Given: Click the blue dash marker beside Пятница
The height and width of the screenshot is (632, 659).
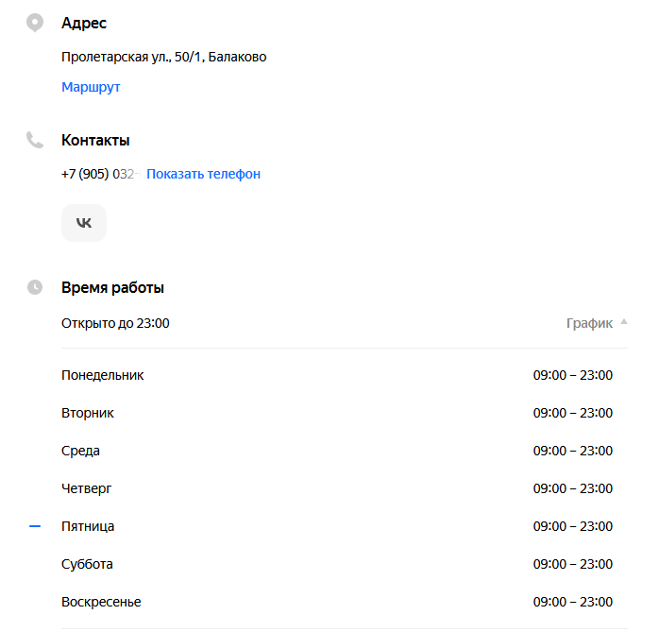Looking at the screenshot, I should [x=35, y=526].
